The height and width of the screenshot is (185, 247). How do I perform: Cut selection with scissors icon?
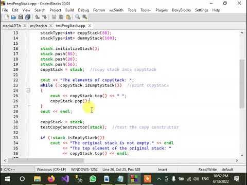(x=54, y=17)
